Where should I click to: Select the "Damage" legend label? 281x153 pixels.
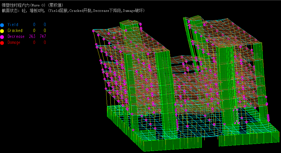pos(14,42)
